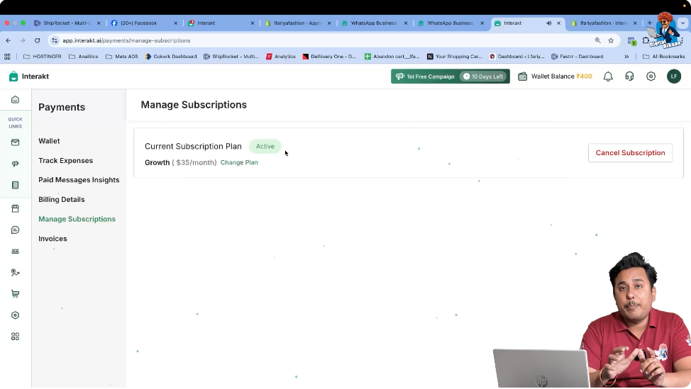Expand the hidden bookmarks chevron
Screen dimensions: 691x389
tap(626, 56)
